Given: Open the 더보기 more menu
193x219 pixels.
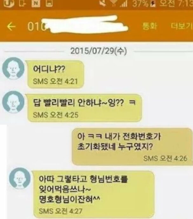Looking at the screenshot, I should point(182,26).
